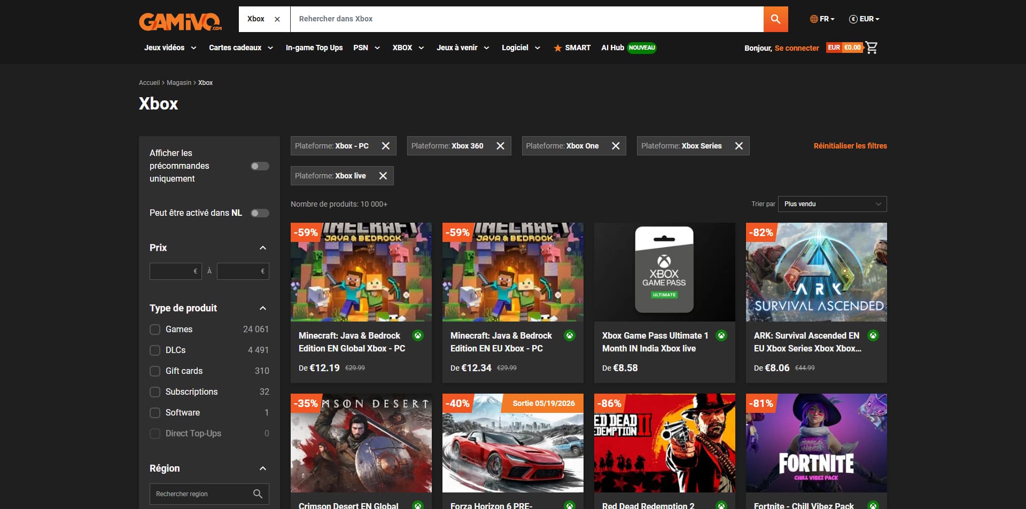Collapse the Prix filter section
Image resolution: width=1026 pixels, height=509 pixels.
[x=262, y=248]
